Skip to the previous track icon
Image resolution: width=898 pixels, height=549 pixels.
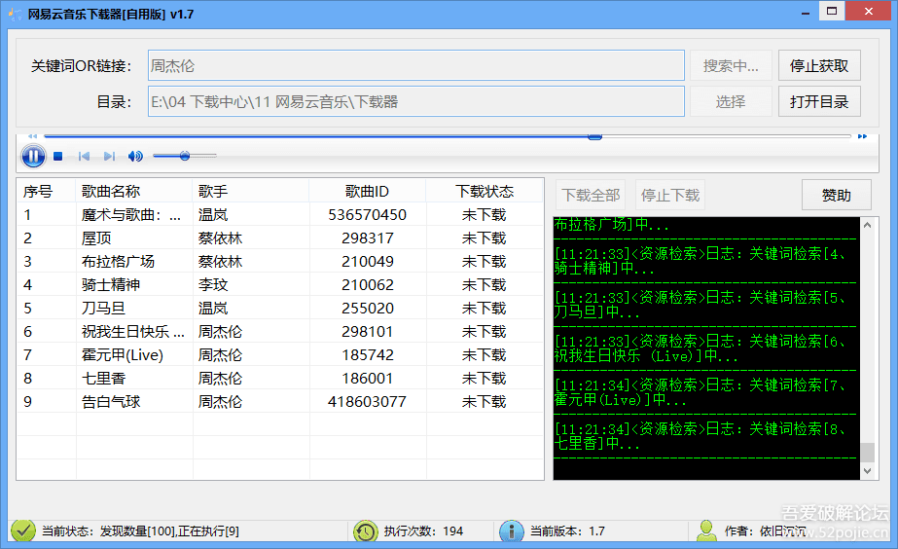[84, 157]
